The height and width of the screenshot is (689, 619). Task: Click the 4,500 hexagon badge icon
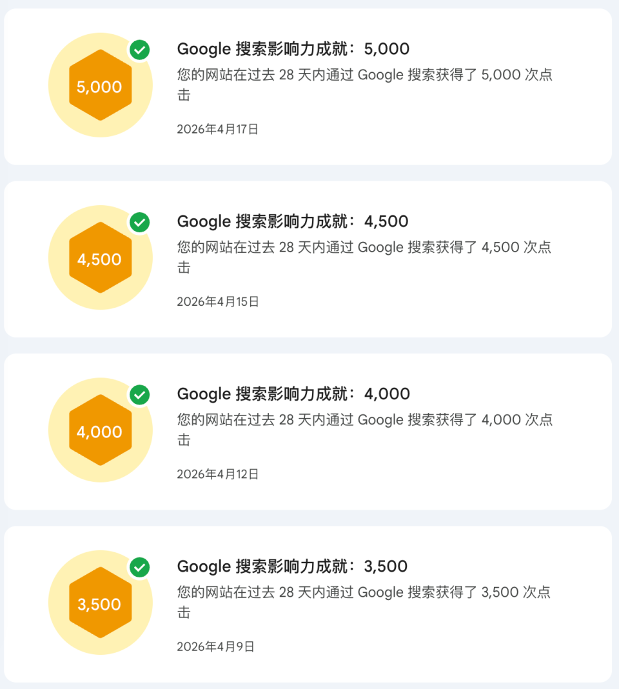(100, 257)
